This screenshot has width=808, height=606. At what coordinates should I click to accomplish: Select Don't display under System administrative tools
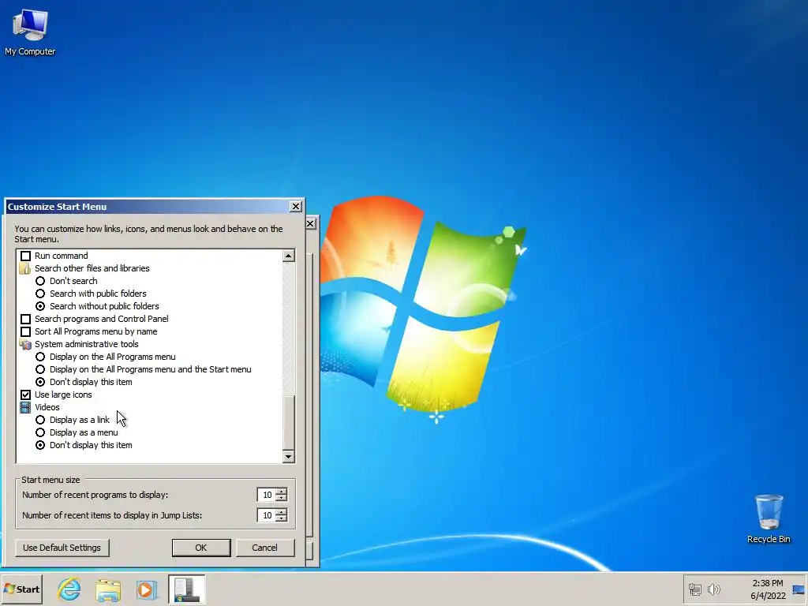pyautogui.click(x=40, y=382)
